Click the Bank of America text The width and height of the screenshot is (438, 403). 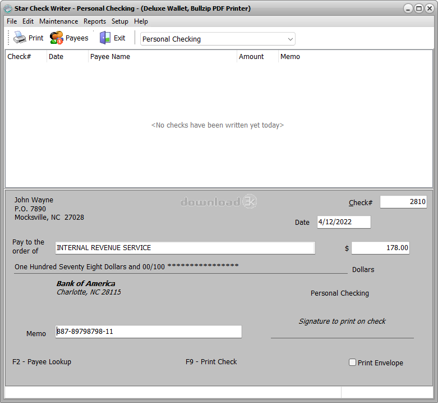click(86, 283)
